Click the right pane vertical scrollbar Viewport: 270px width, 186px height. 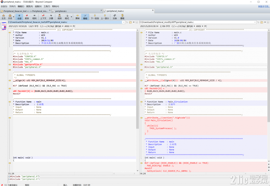269,77
